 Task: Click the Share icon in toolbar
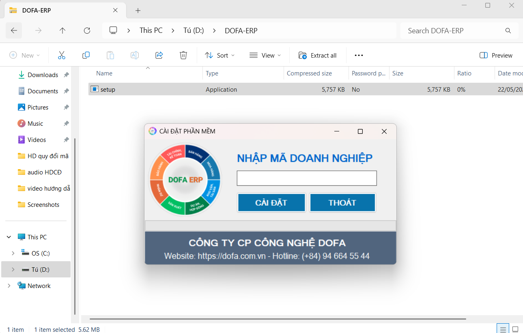coord(159,55)
